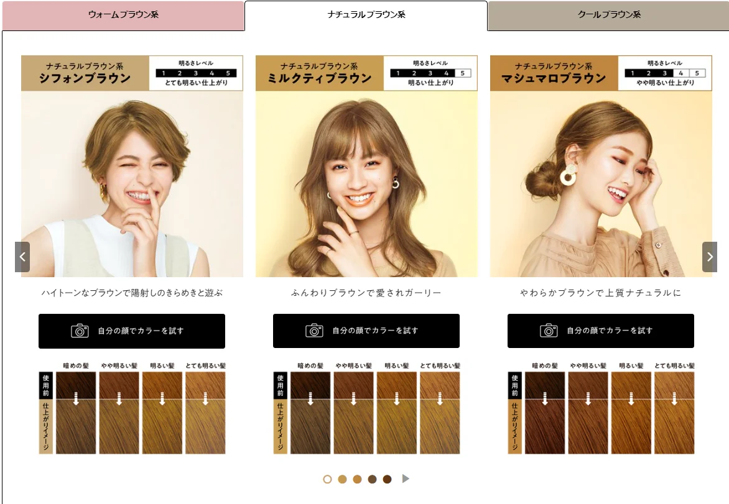Expand the シフォンブラウン product panel header
The width and height of the screenshot is (729, 504).
[83, 72]
